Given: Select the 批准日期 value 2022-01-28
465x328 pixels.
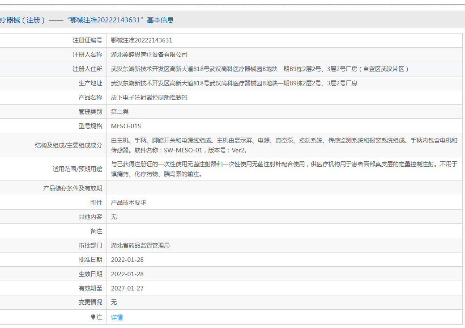Looking at the screenshot, I should (127, 260).
